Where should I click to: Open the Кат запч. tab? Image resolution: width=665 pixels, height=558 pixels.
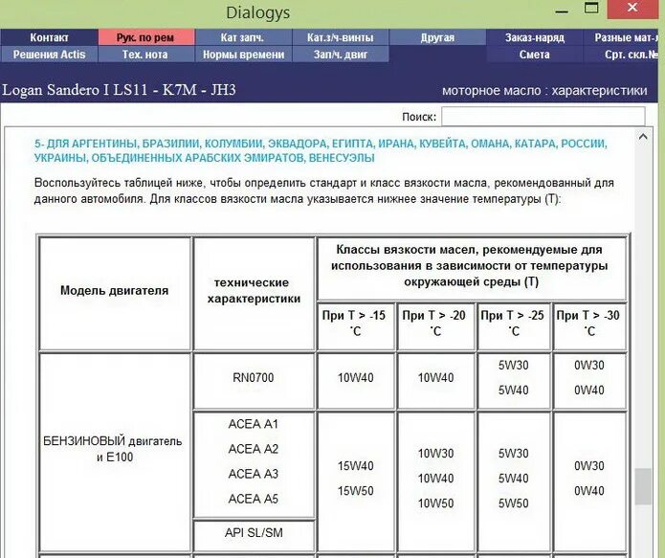243,37
